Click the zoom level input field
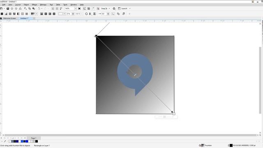The height and width of the screenshot is (148, 263). (x=69, y=8)
